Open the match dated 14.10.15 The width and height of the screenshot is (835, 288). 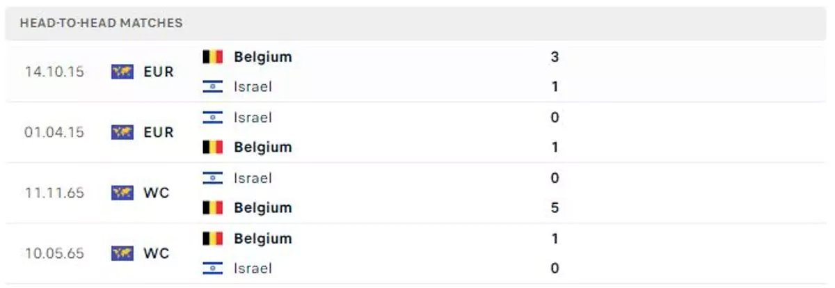click(417, 72)
